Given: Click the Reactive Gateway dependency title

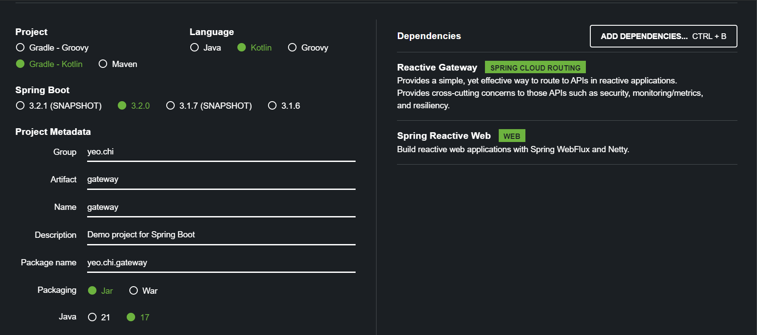Looking at the screenshot, I should click(x=437, y=67).
